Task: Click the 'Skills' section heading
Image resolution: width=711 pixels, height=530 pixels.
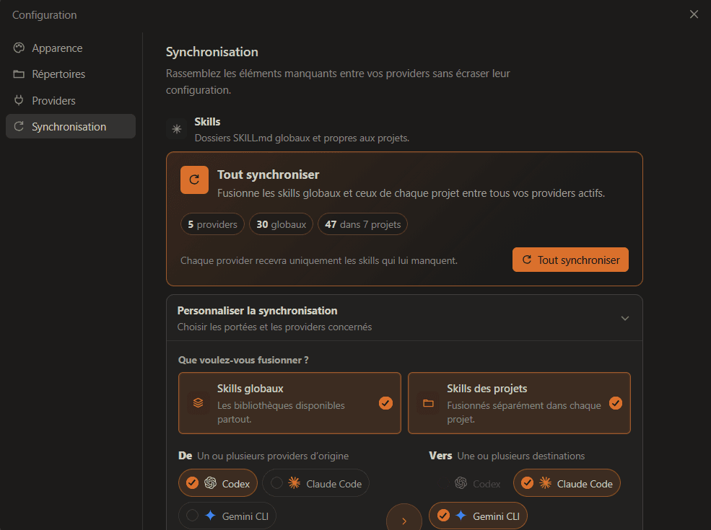Action: pos(207,122)
